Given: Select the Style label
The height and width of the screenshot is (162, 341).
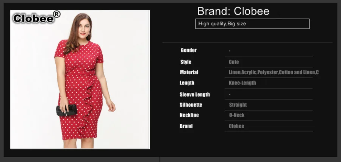Looking at the screenshot, I should pyautogui.click(x=186, y=62).
